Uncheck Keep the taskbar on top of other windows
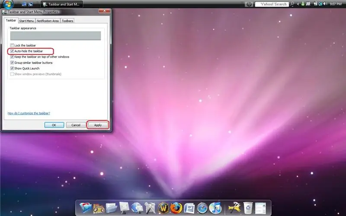Viewport: 346px width, 216px height. click(12, 57)
